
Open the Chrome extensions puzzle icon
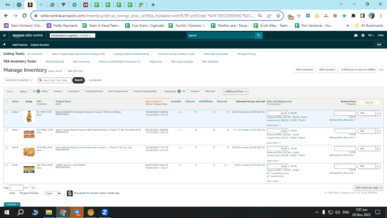(353, 16)
